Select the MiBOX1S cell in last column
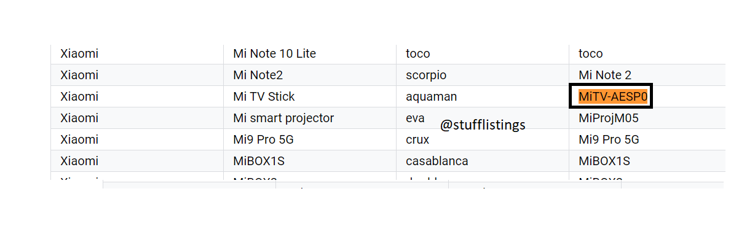This screenshot has height=229, width=755. pos(647,161)
